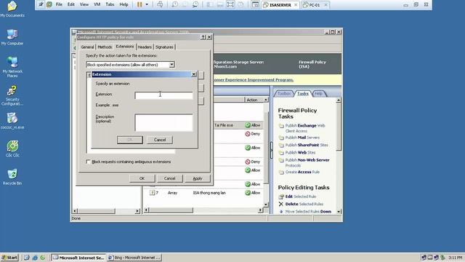Click Cancel in the Extension dialog

(160, 140)
